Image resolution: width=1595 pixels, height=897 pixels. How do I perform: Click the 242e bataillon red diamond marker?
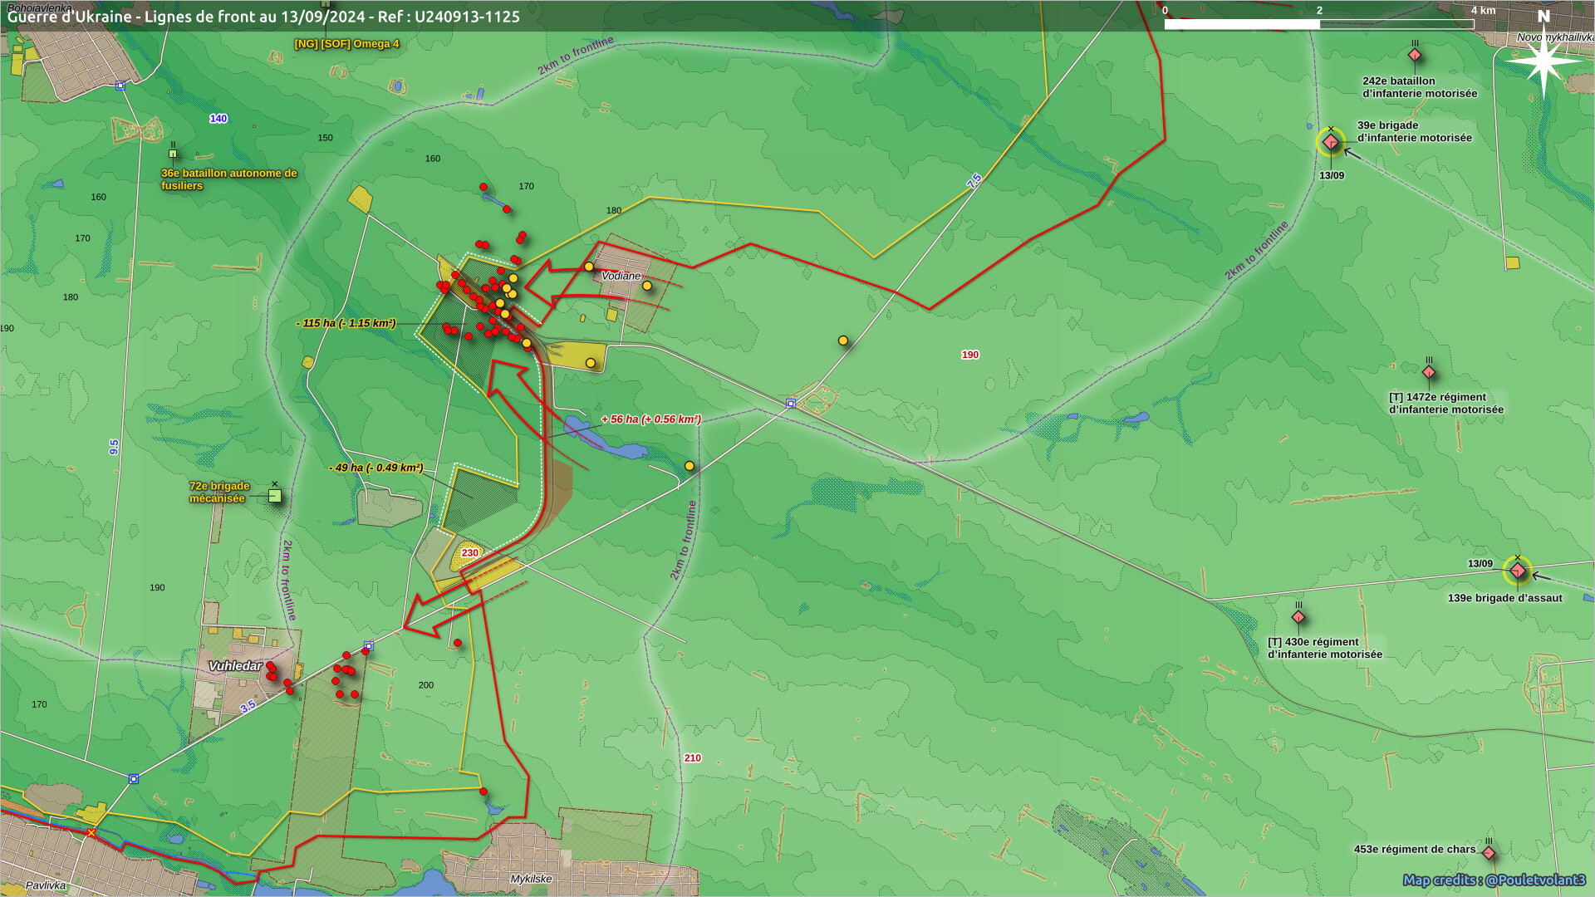(1415, 56)
